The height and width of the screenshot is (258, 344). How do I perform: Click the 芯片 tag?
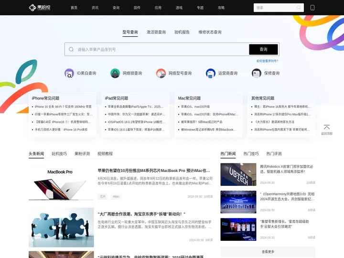[103, 196]
